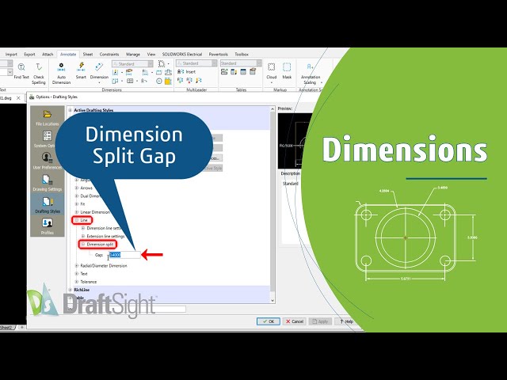Expand Extension line settings node
Screen dimensions: 507x380
[x=83, y=236]
